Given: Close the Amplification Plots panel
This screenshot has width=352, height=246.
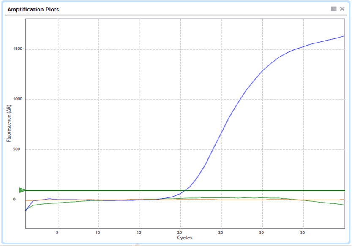Looking at the screenshot, I should pos(342,9).
